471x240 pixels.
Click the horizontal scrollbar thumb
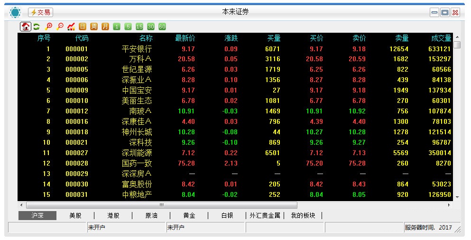[162, 205]
